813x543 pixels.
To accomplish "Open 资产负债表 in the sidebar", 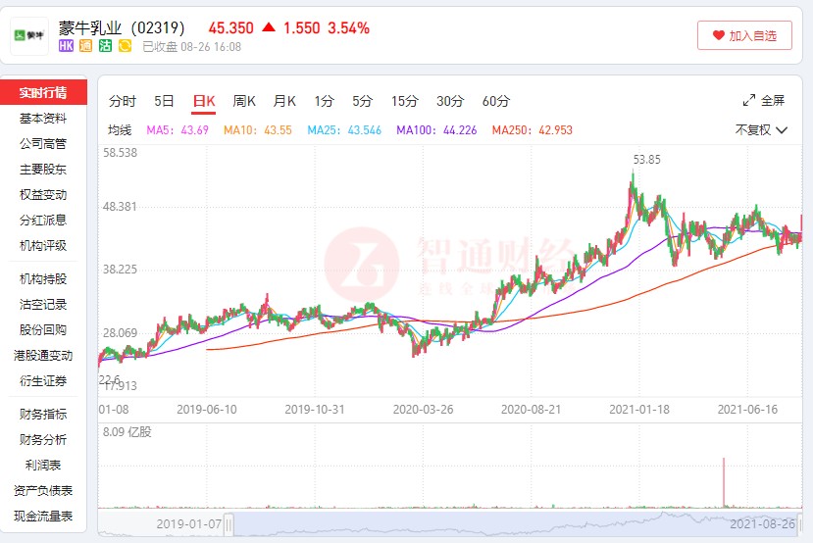I will point(43,490).
